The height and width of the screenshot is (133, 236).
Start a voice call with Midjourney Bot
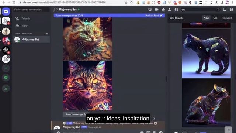pyautogui.click(x=150, y=10)
